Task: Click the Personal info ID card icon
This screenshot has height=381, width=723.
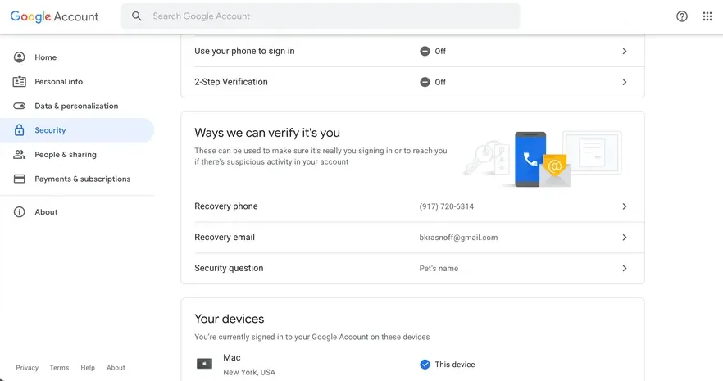Action: click(20, 82)
